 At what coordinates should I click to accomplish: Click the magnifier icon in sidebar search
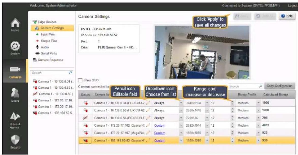tap(71, 73)
